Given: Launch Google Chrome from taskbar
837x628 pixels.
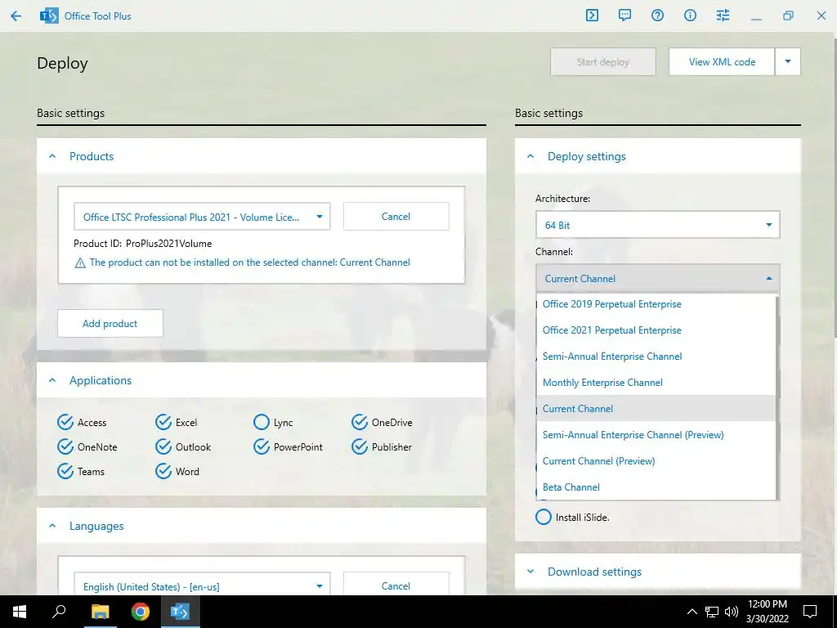Looking at the screenshot, I should (x=141, y=612).
